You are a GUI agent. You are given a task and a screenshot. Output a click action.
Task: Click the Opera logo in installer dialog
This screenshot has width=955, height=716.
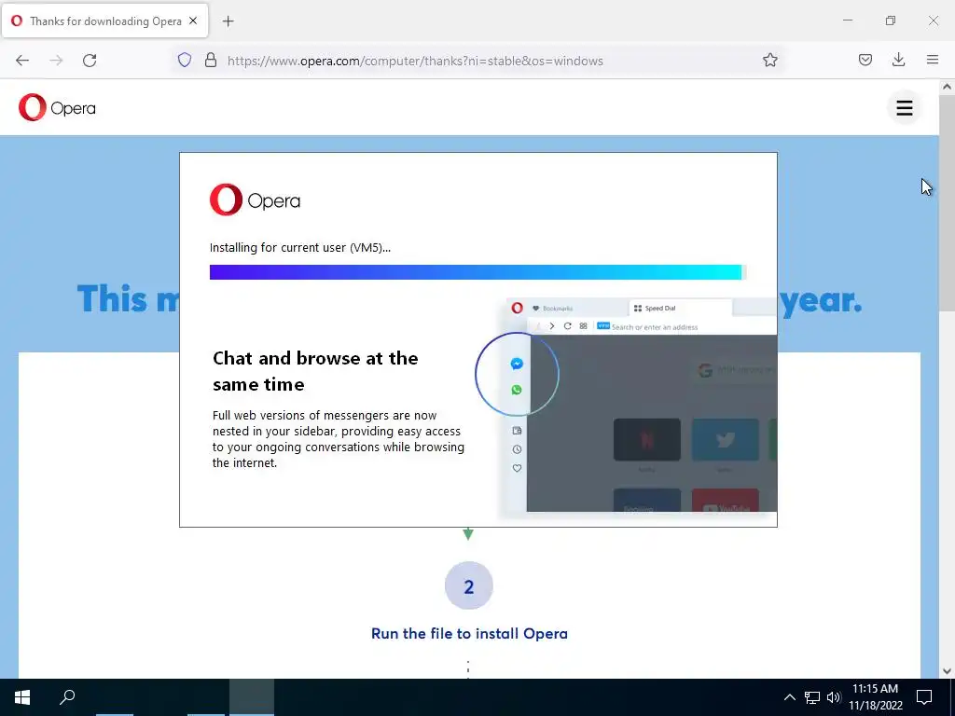click(255, 200)
